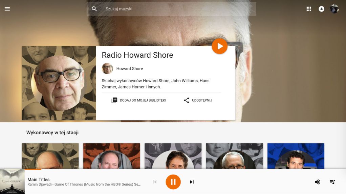
Task: Open the notifications bell
Action: pyautogui.click(x=321, y=9)
